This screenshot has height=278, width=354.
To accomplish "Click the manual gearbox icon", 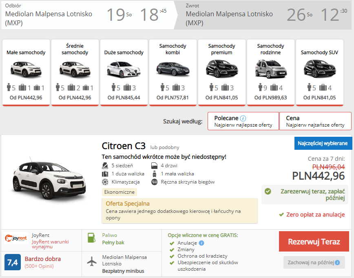I will point(155,182).
